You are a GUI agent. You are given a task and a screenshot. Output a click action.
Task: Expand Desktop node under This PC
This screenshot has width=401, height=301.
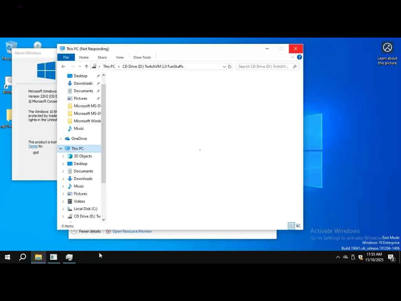pyautogui.click(x=63, y=164)
